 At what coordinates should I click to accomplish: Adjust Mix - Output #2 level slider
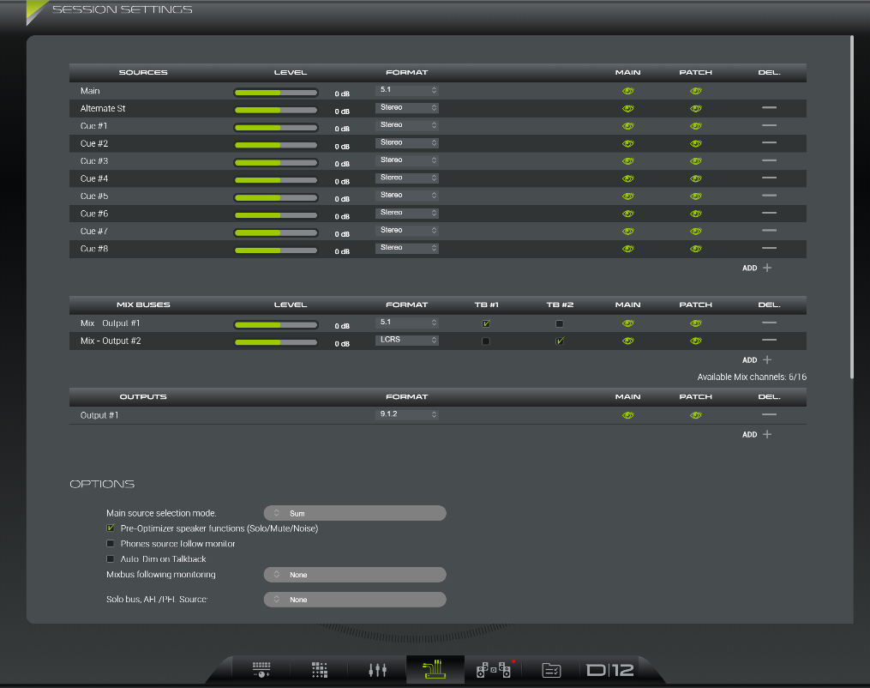[x=276, y=342]
